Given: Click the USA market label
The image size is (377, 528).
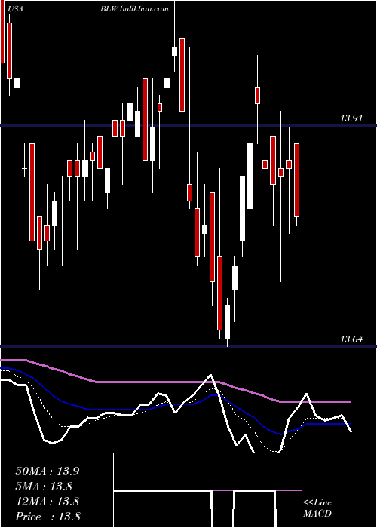Looking at the screenshot, I should click(x=15, y=9).
